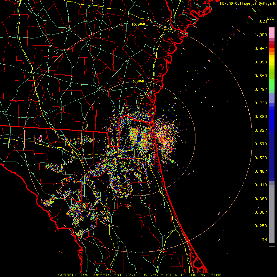Click the [CC] units label
This screenshot has width=277, height=277.
click(263, 21)
